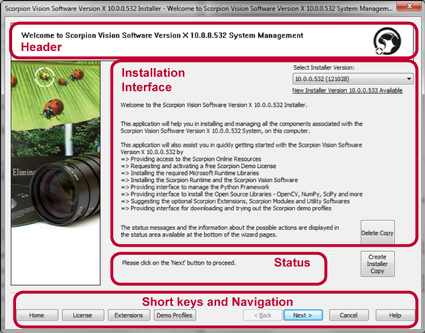Open the Extensions page
Image resolution: width=425 pixels, height=333 pixels.
pyautogui.click(x=129, y=315)
